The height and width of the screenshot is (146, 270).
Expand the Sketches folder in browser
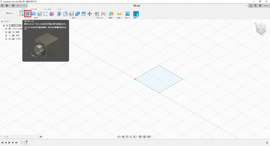(6, 39)
